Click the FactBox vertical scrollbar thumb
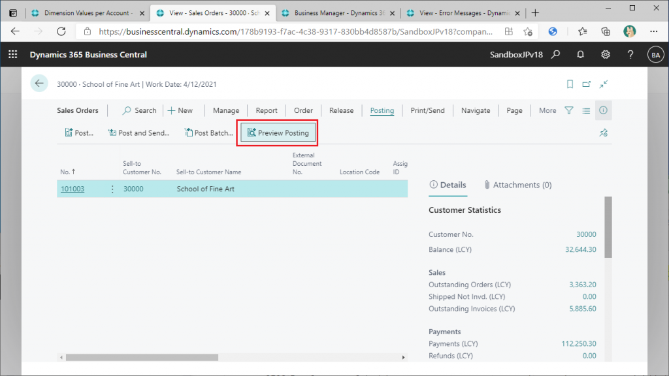Image resolution: width=669 pixels, height=376 pixels. [608, 227]
